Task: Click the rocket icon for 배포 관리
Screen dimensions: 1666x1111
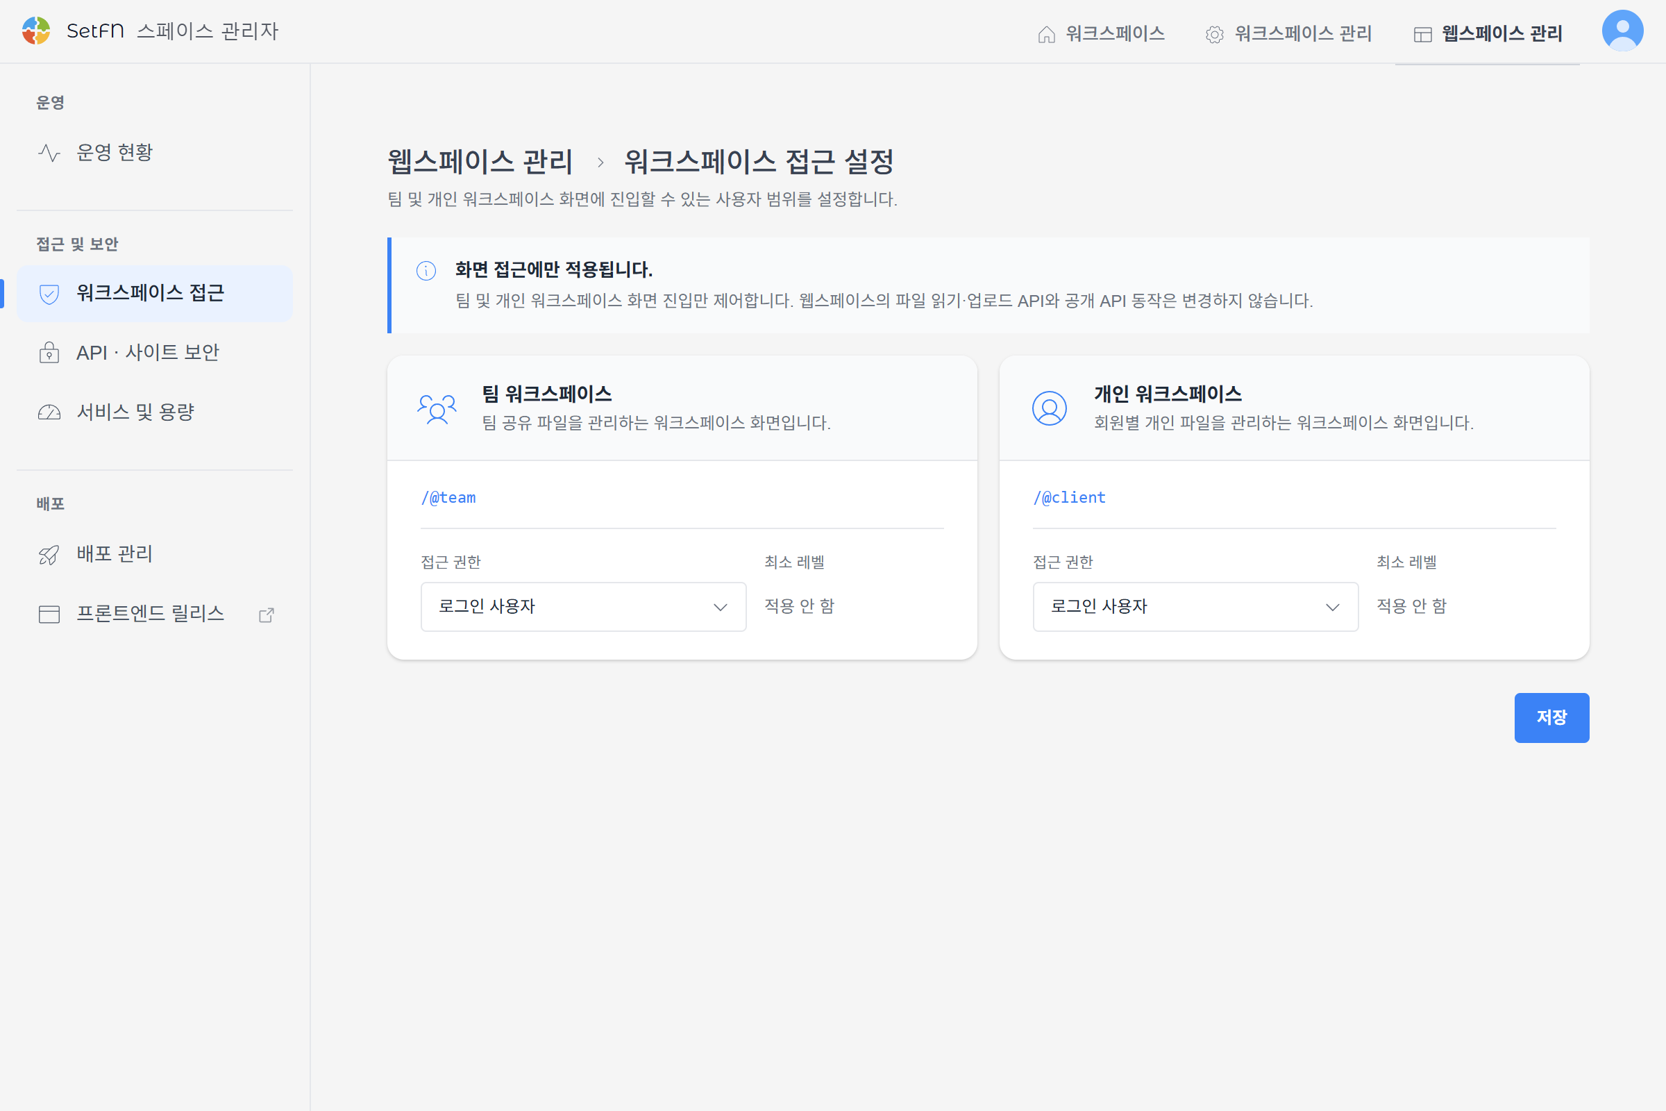Action: pos(49,554)
